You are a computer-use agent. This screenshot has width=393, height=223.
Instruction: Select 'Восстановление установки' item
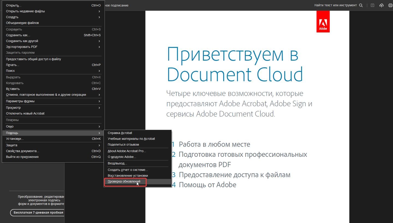click(x=138, y=176)
